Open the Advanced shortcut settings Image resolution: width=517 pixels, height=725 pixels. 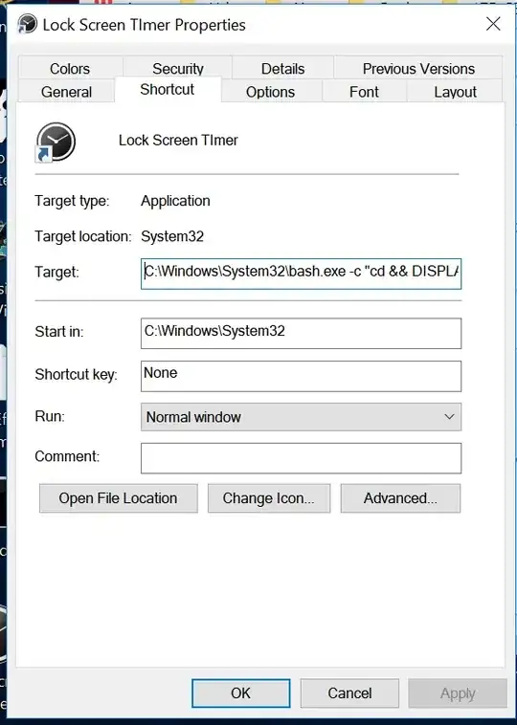(x=400, y=498)
